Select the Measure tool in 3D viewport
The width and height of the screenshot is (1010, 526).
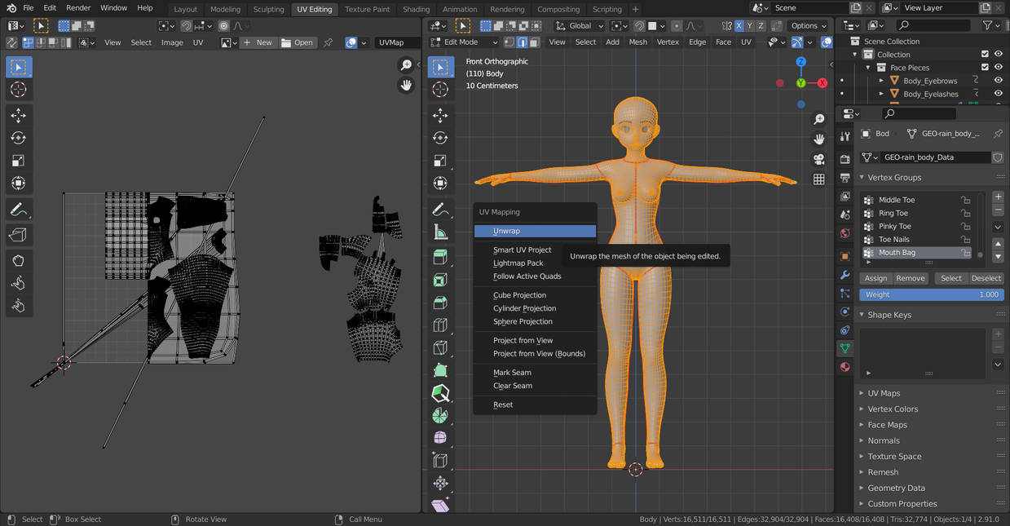coord(441,232)
